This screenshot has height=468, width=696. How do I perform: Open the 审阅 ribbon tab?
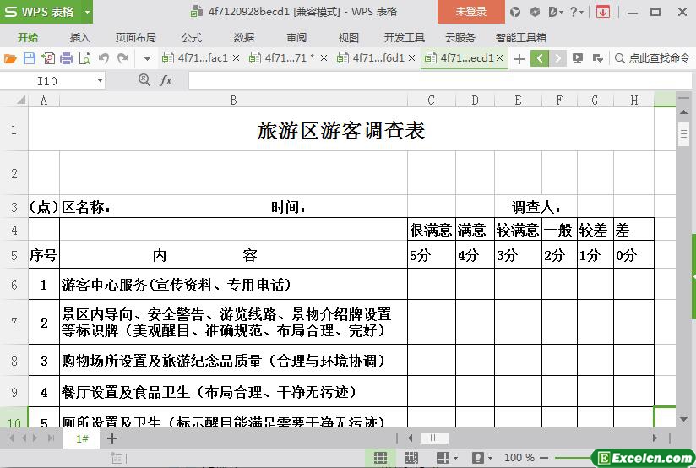pyautogui.click(x=296, y=37)
